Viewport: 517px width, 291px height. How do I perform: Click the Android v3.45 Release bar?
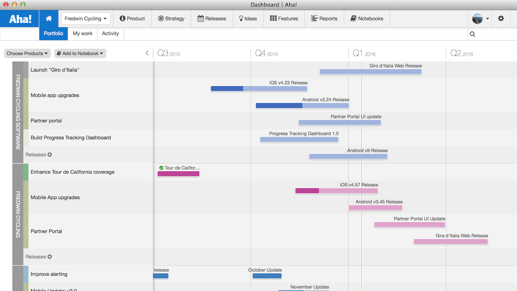[x=375, y=208]
